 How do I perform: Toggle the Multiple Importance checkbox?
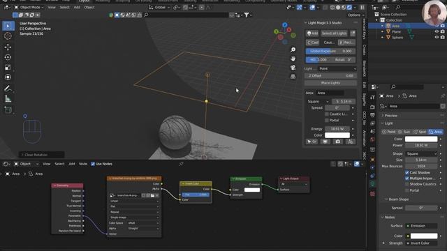pyautogui.click(x=406, y=178)
